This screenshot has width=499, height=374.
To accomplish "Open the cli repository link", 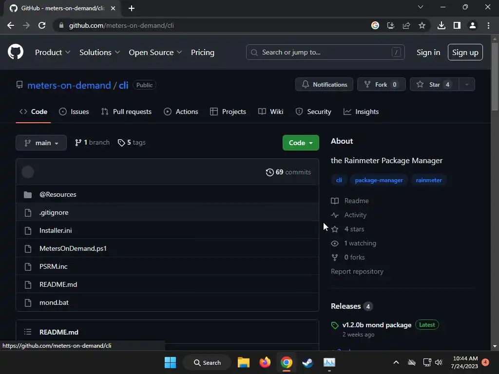I will pos(123,85).
